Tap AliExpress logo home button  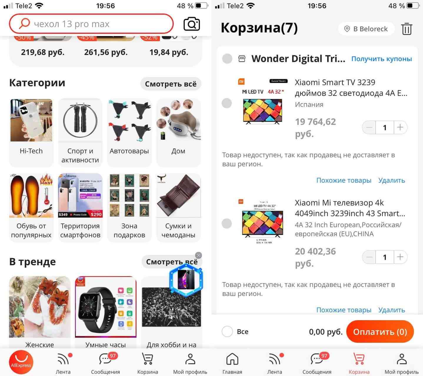point(21,363)
